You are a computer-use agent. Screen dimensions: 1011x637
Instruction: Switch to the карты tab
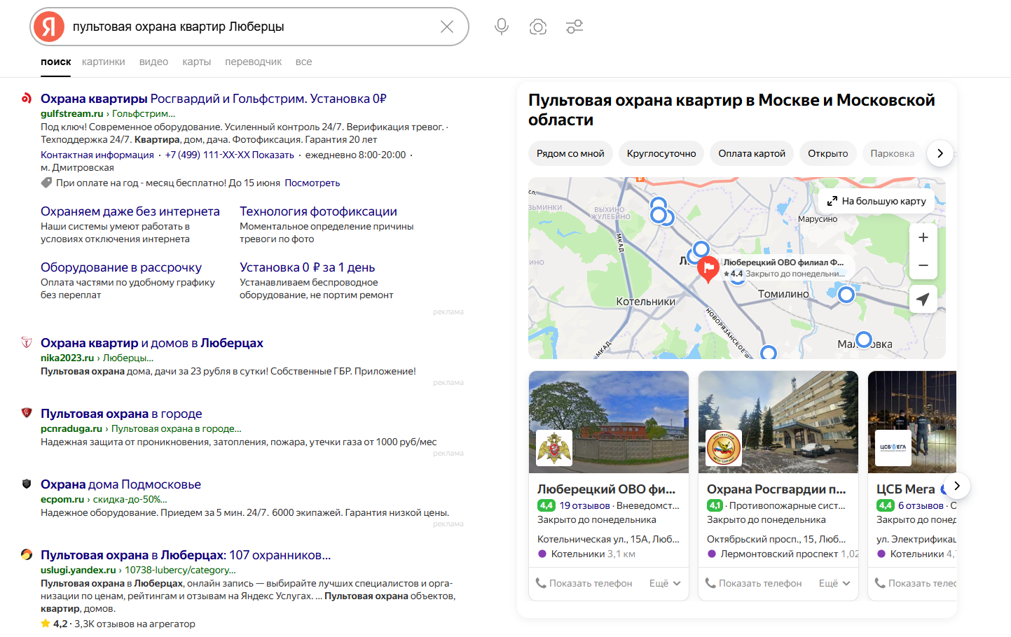click(197, 62)
